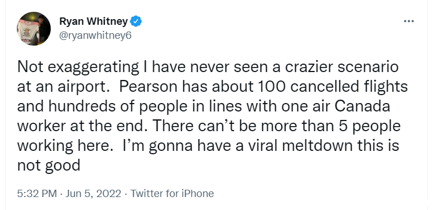Click the words 'Not exaggerating' in the tweet
This screenshot has width=434, height=210.
tap(78, 68)
